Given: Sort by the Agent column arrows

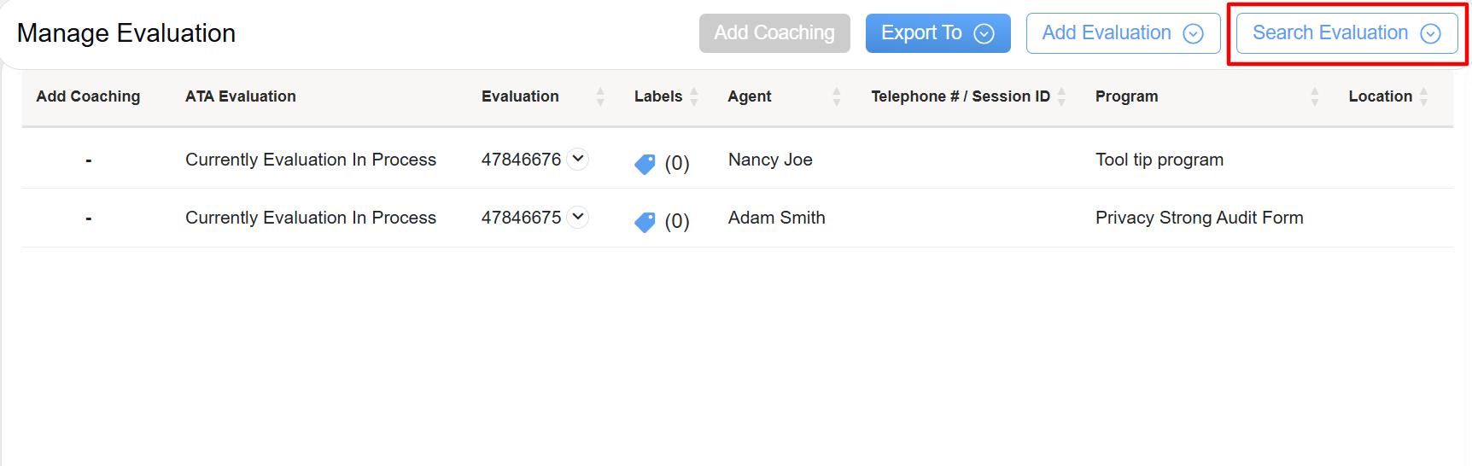Looking at the screenshot, I should point(837,96).
